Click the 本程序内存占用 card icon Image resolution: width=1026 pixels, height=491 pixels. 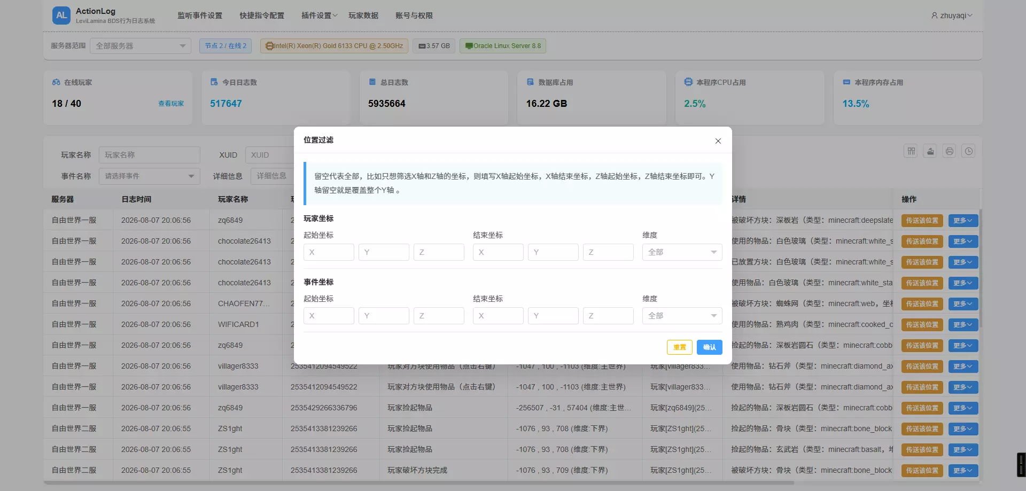[x=846, y=82]
